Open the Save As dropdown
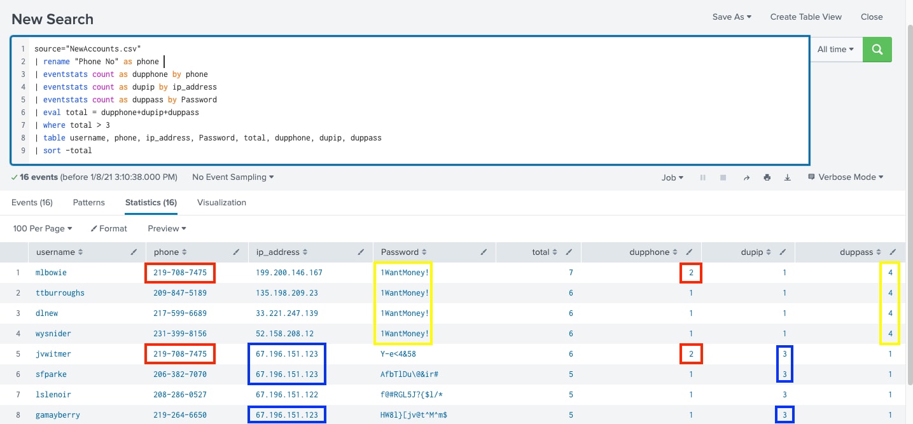 click(x=732, y=17)
